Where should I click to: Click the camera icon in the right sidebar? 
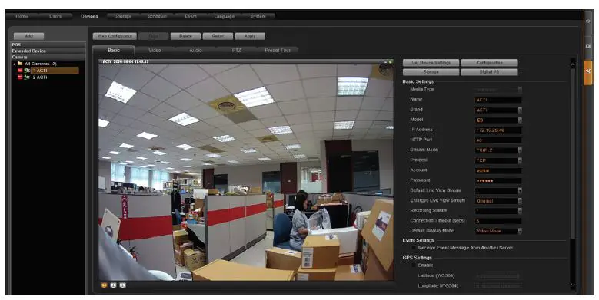pyautogui.click(x=588, y=46)
